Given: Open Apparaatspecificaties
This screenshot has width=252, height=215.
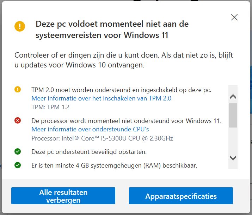Looking at the screenshot, I should (181, 196).
